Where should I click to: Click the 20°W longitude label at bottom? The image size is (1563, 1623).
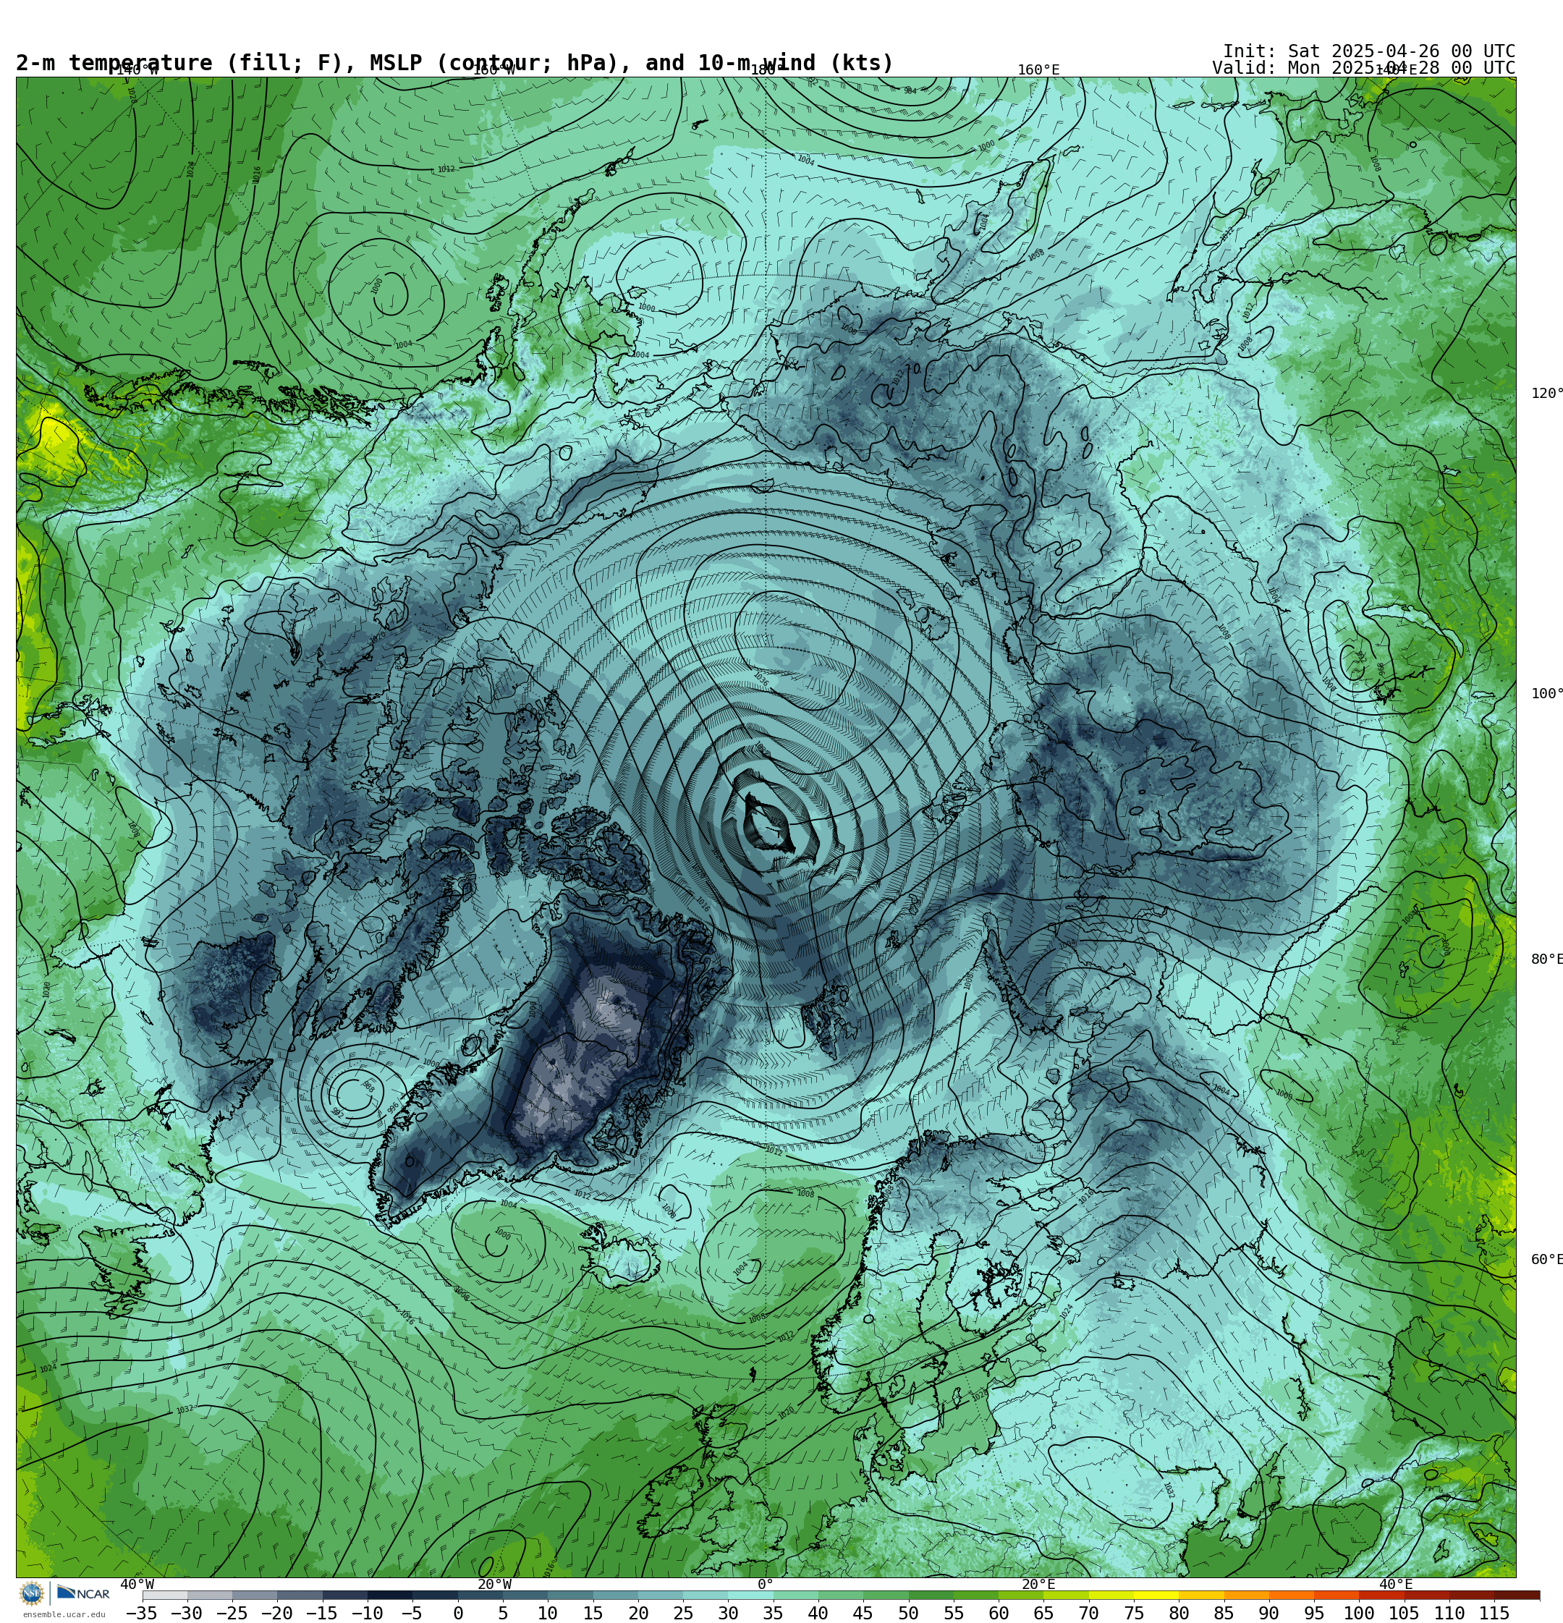(x=494, y=1584)
